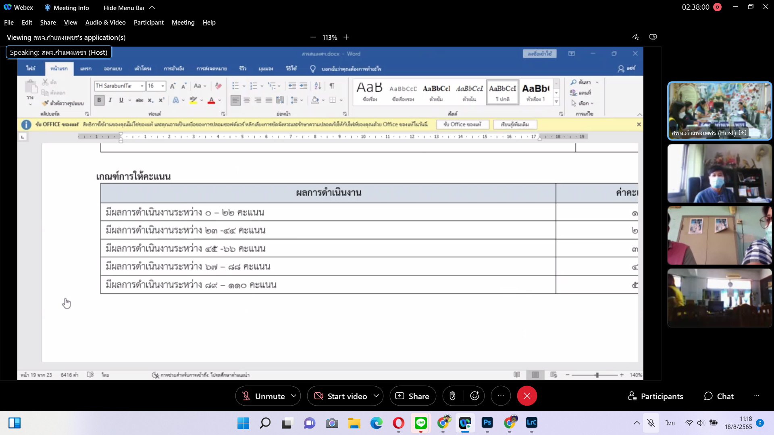This screenshot has width=774, height=435.
Task: Open Opera browser from the taskbar
Action: (398, 423)
